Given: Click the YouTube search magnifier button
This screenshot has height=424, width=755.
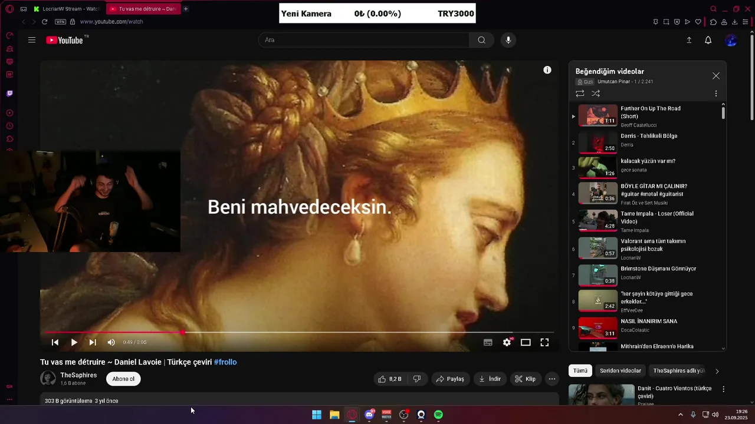Looking at the screenshot, I should [x=482, y=40].
